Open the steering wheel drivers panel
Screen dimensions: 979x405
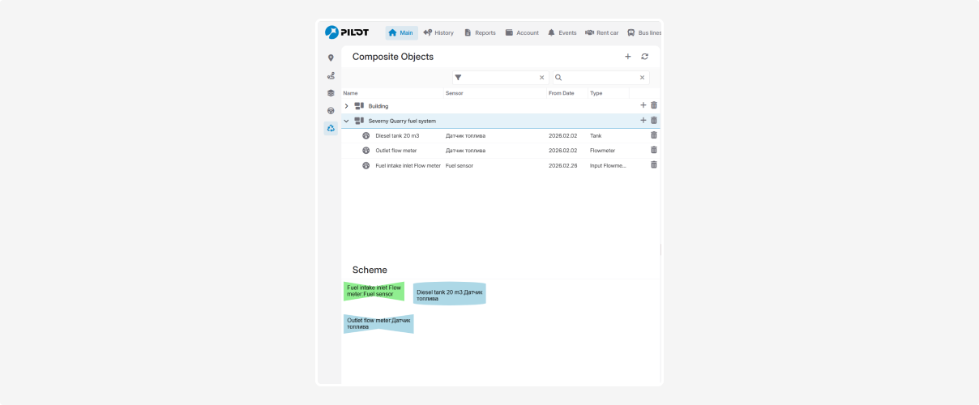[x=331, y=111]
